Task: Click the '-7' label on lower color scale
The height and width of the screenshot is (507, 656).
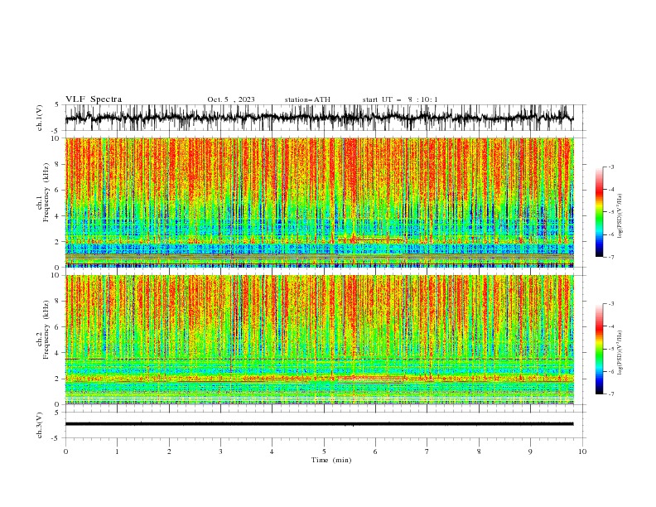Action: 611,394
